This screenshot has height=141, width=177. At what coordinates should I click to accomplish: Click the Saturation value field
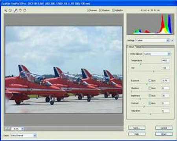pyautogui.click(x=165, y=111)
